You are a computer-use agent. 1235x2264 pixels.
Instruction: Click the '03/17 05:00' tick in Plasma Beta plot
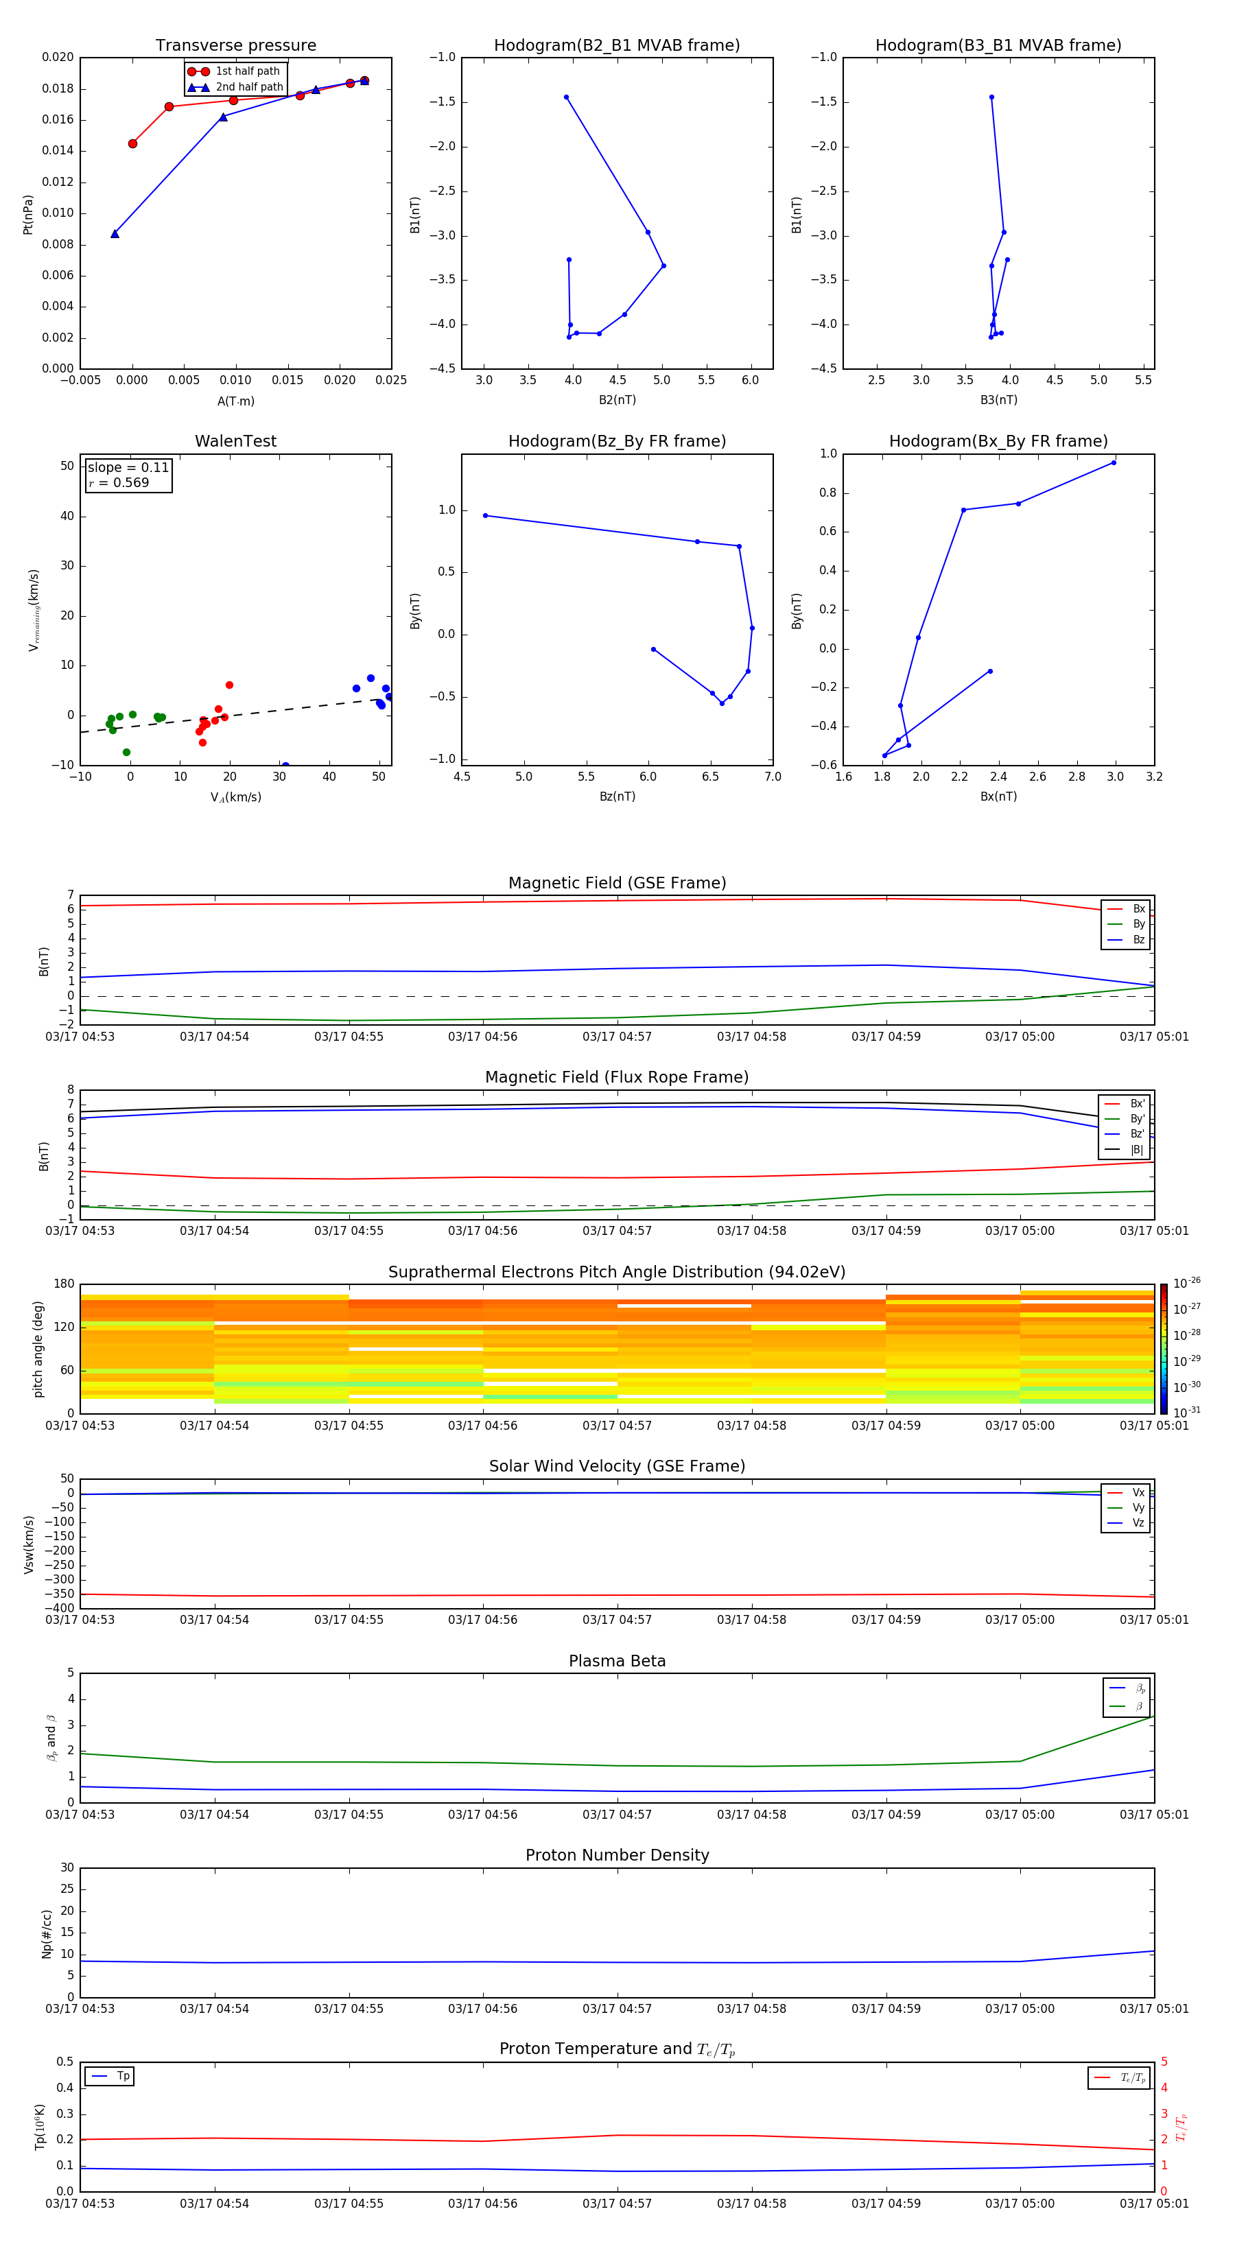click(x=1020, y=1815)
